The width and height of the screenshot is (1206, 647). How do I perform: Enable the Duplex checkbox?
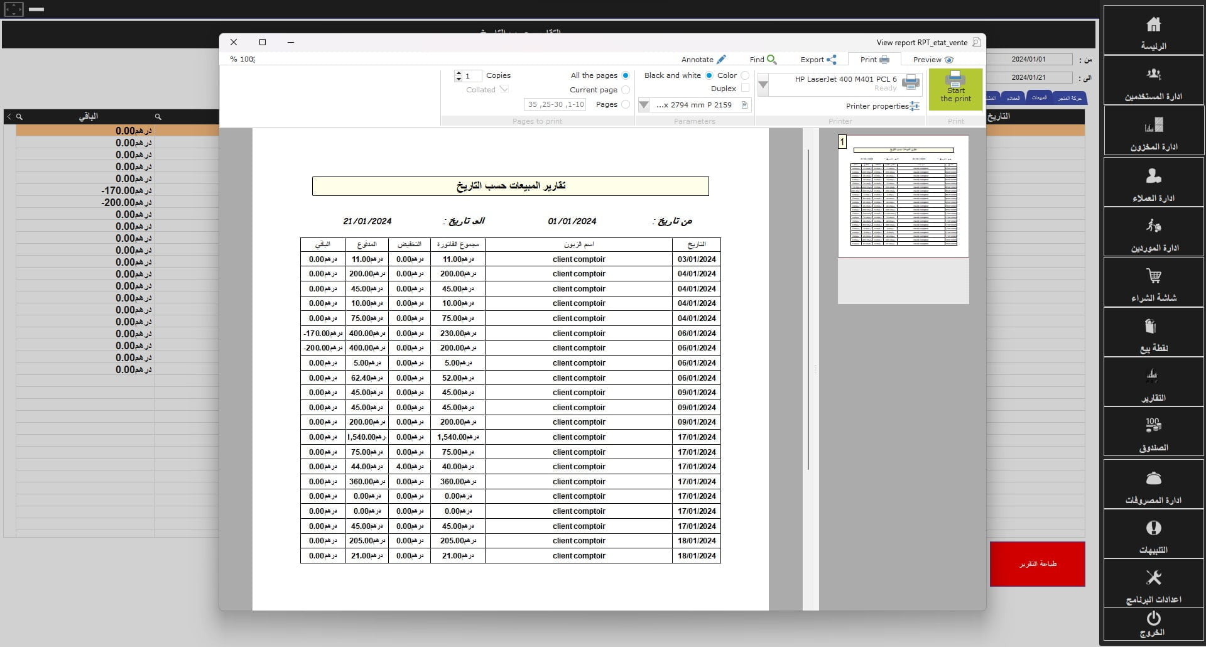point(745,89)
